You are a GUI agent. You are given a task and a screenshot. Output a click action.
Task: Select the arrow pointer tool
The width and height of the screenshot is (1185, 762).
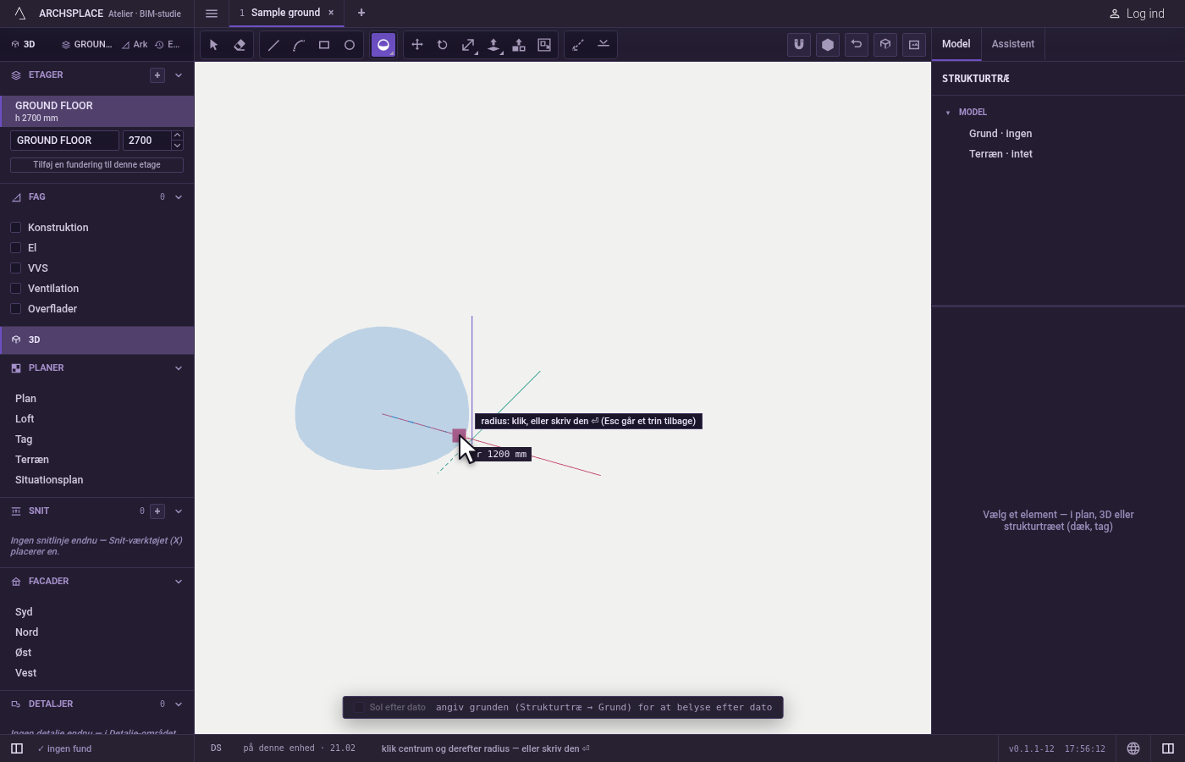click(x=214, y=45)
